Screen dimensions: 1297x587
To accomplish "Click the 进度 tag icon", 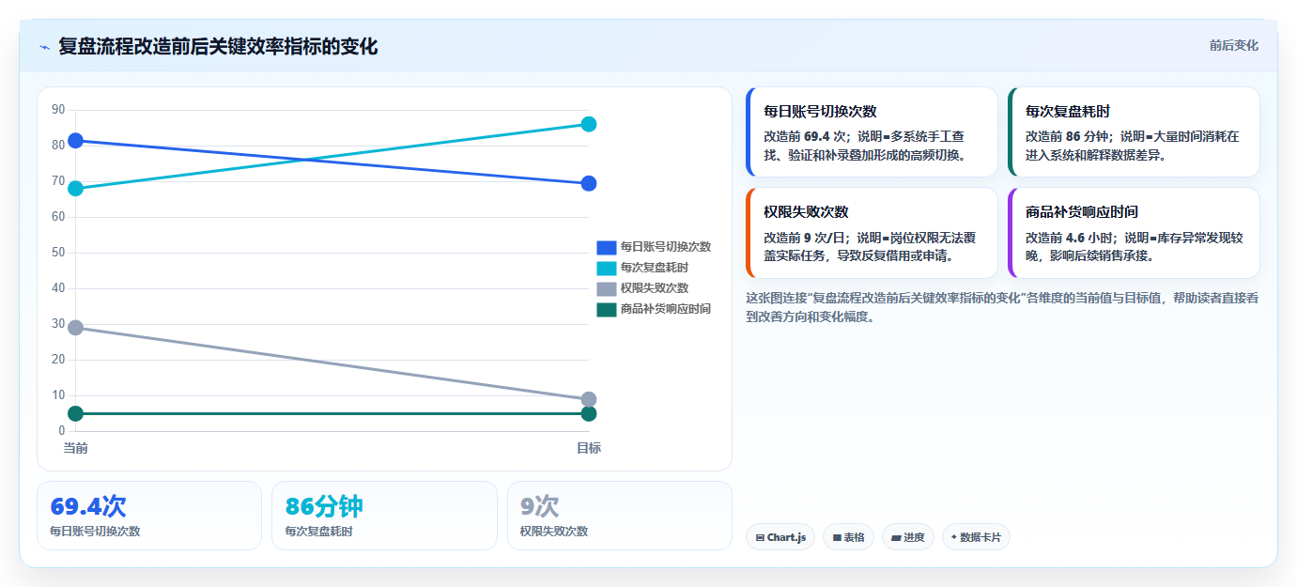I will point(896,538).
